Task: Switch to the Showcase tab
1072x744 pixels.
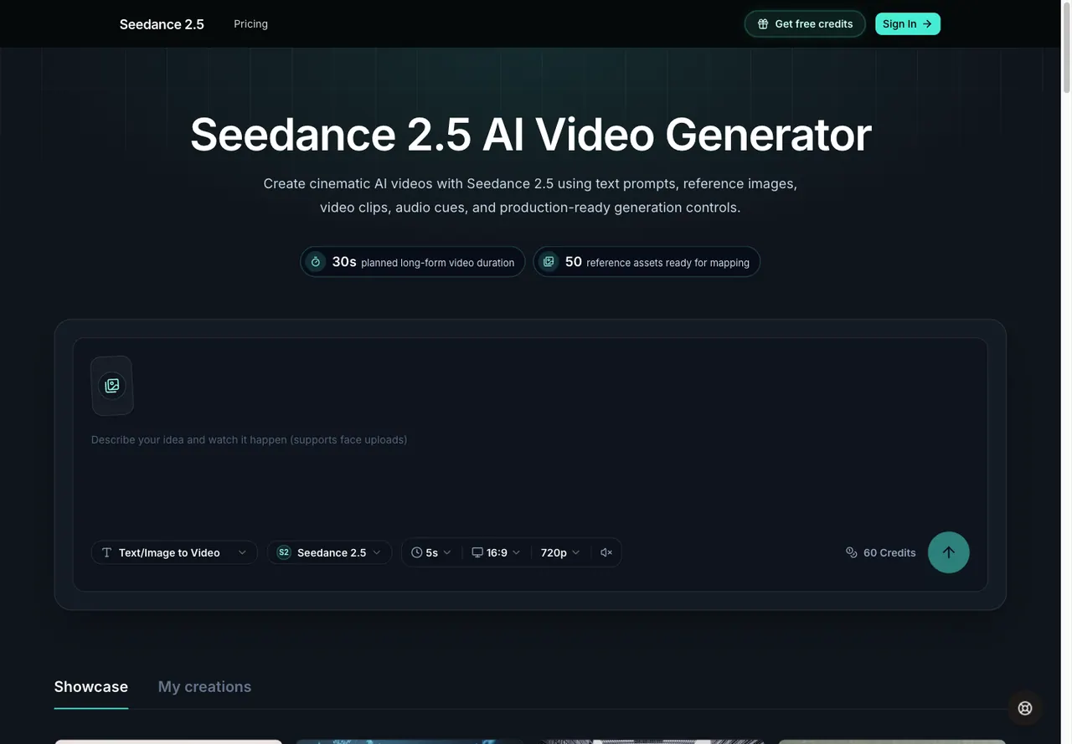Action: click(91, 687)
